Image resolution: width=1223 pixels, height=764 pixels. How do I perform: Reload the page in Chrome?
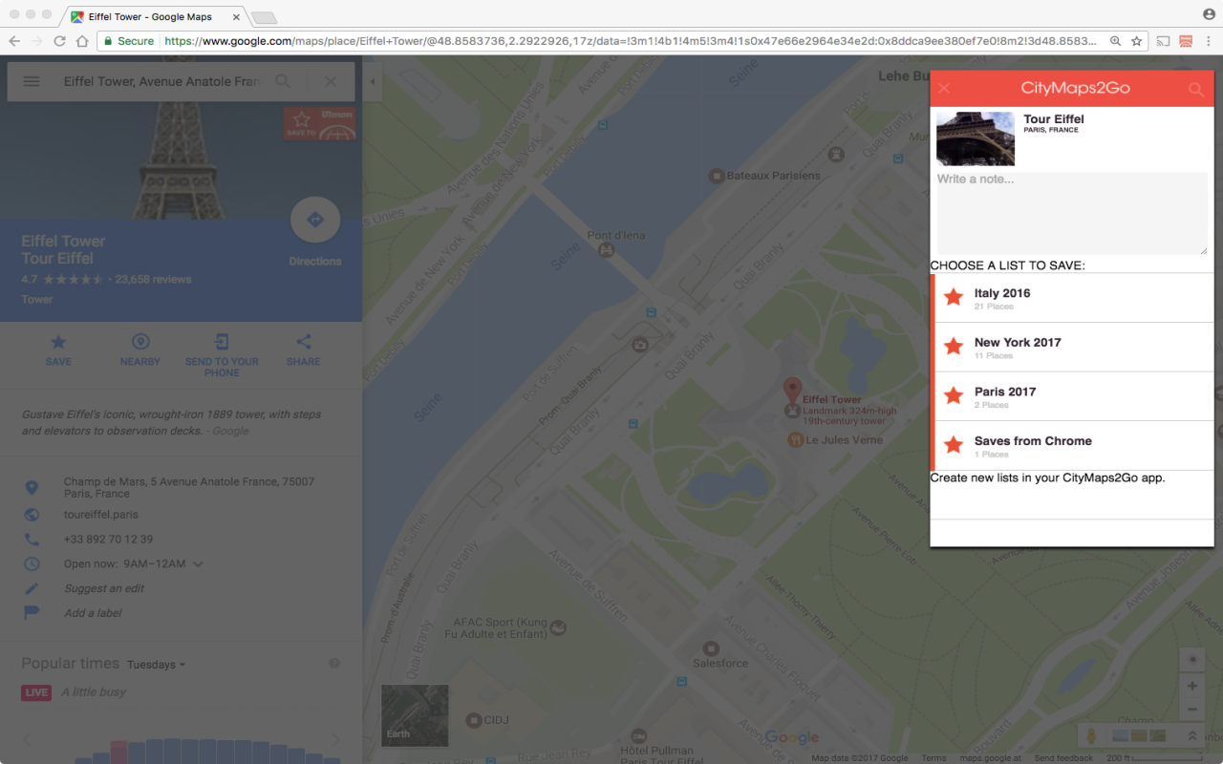[x=59, y=41]
